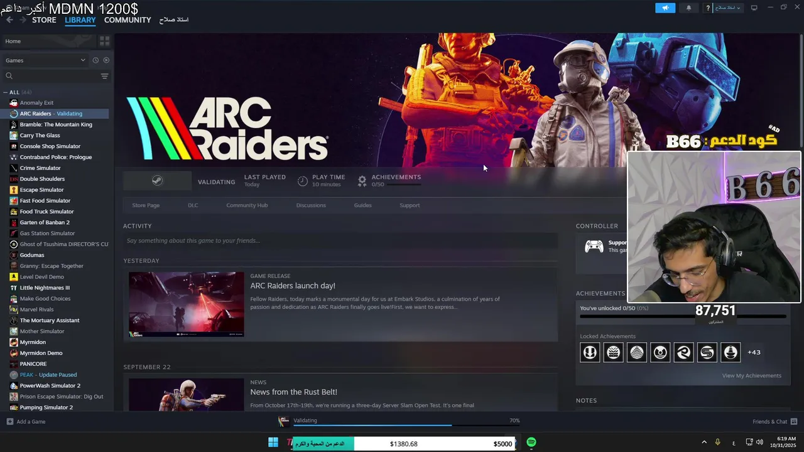Click the Say something activity field

340,240
